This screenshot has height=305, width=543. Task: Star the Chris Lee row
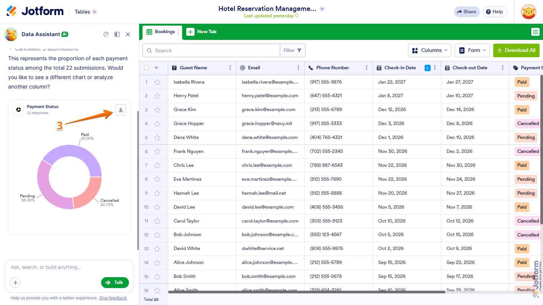click(157, 166)
